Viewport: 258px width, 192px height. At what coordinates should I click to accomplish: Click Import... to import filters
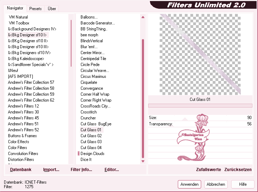tap(51, 170)
